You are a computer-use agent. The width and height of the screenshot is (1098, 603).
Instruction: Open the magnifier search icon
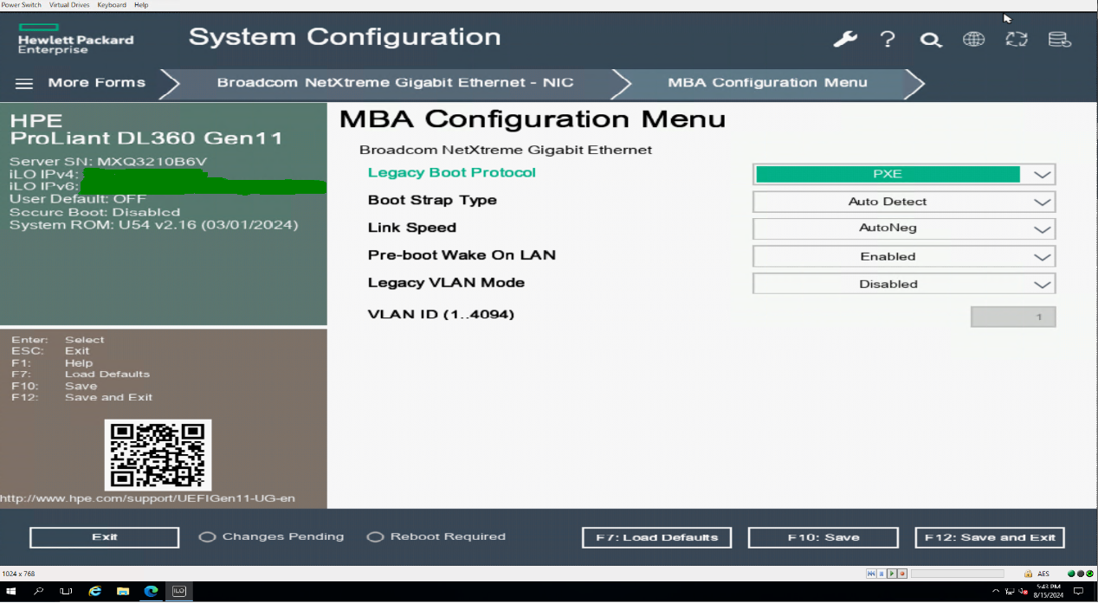pyautogui.click(x=931, y=40)
